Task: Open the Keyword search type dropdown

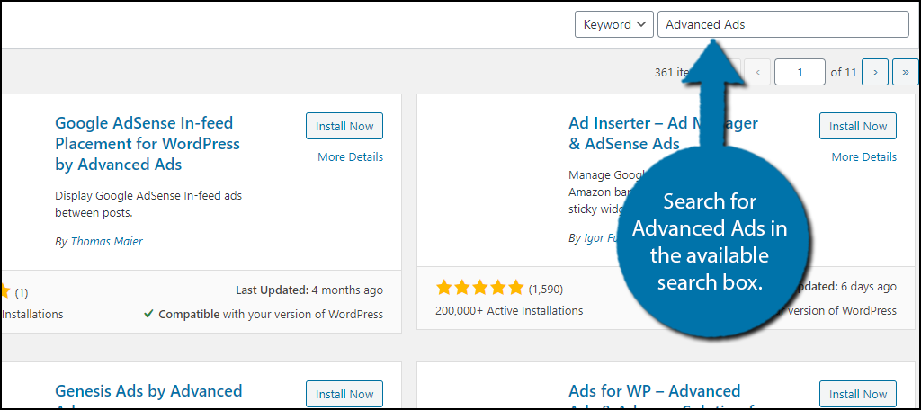Action: coord(613,24)
